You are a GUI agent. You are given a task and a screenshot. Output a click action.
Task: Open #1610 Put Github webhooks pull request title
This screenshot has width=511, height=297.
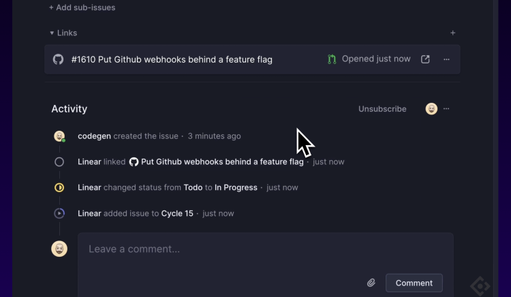pos(172,59)
